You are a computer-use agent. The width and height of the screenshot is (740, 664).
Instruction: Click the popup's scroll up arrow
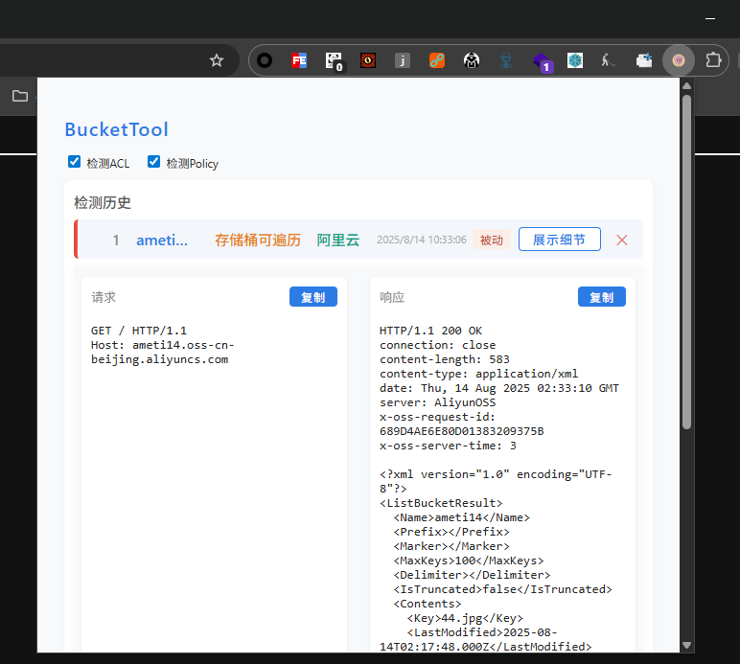coord(686,85)
